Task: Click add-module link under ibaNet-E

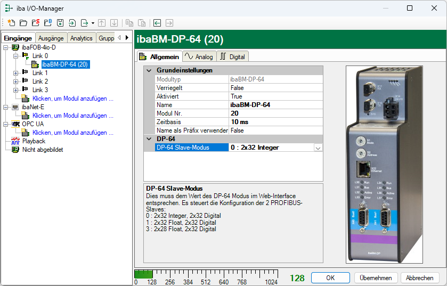Action: click(x=72, y=116)
